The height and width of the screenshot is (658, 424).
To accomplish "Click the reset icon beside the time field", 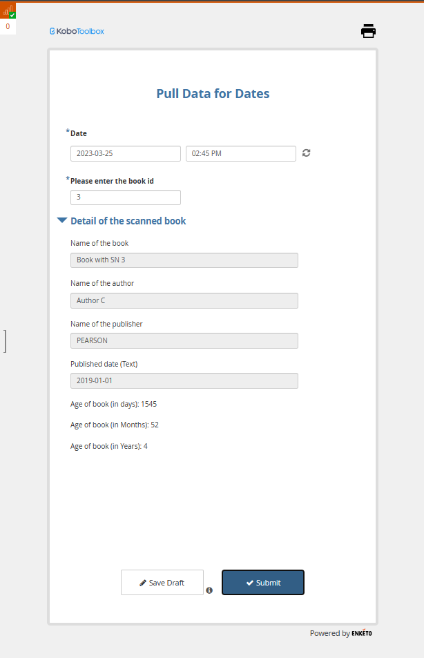I will (306, 153).
